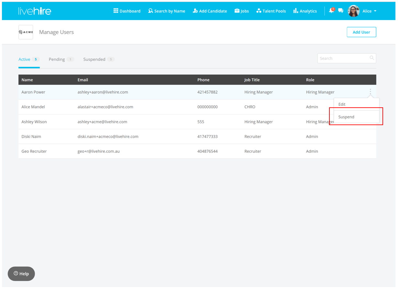The height and width of the screenshot is (290, 398).
Task: Click the Talent Pools icon
Action: click(259, 11)
